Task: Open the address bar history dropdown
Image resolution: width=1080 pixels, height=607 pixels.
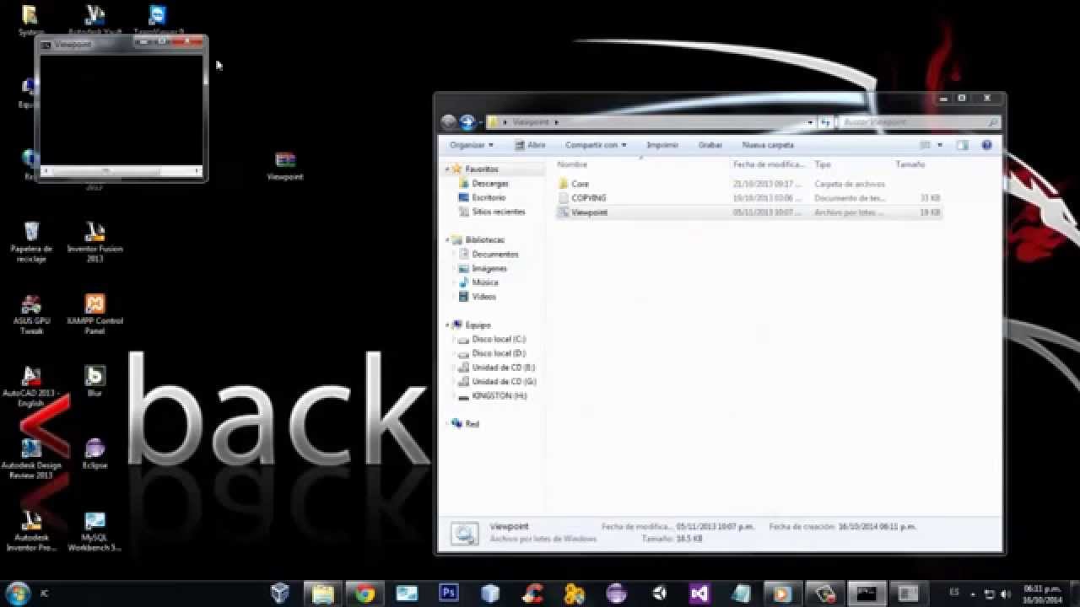Action: pyautogui.click(x=810, y=122)
